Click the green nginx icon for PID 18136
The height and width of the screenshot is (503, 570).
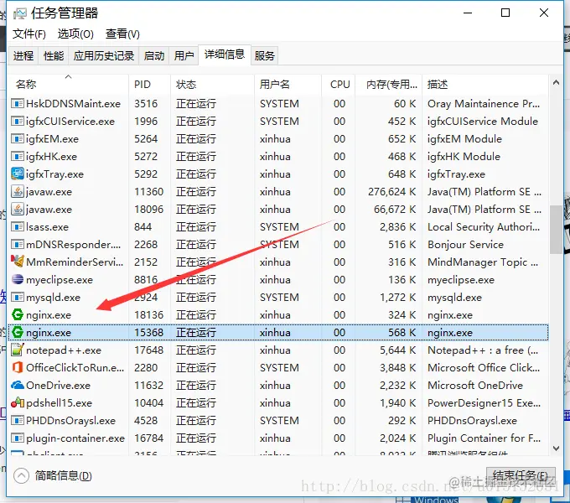point(18,314)
